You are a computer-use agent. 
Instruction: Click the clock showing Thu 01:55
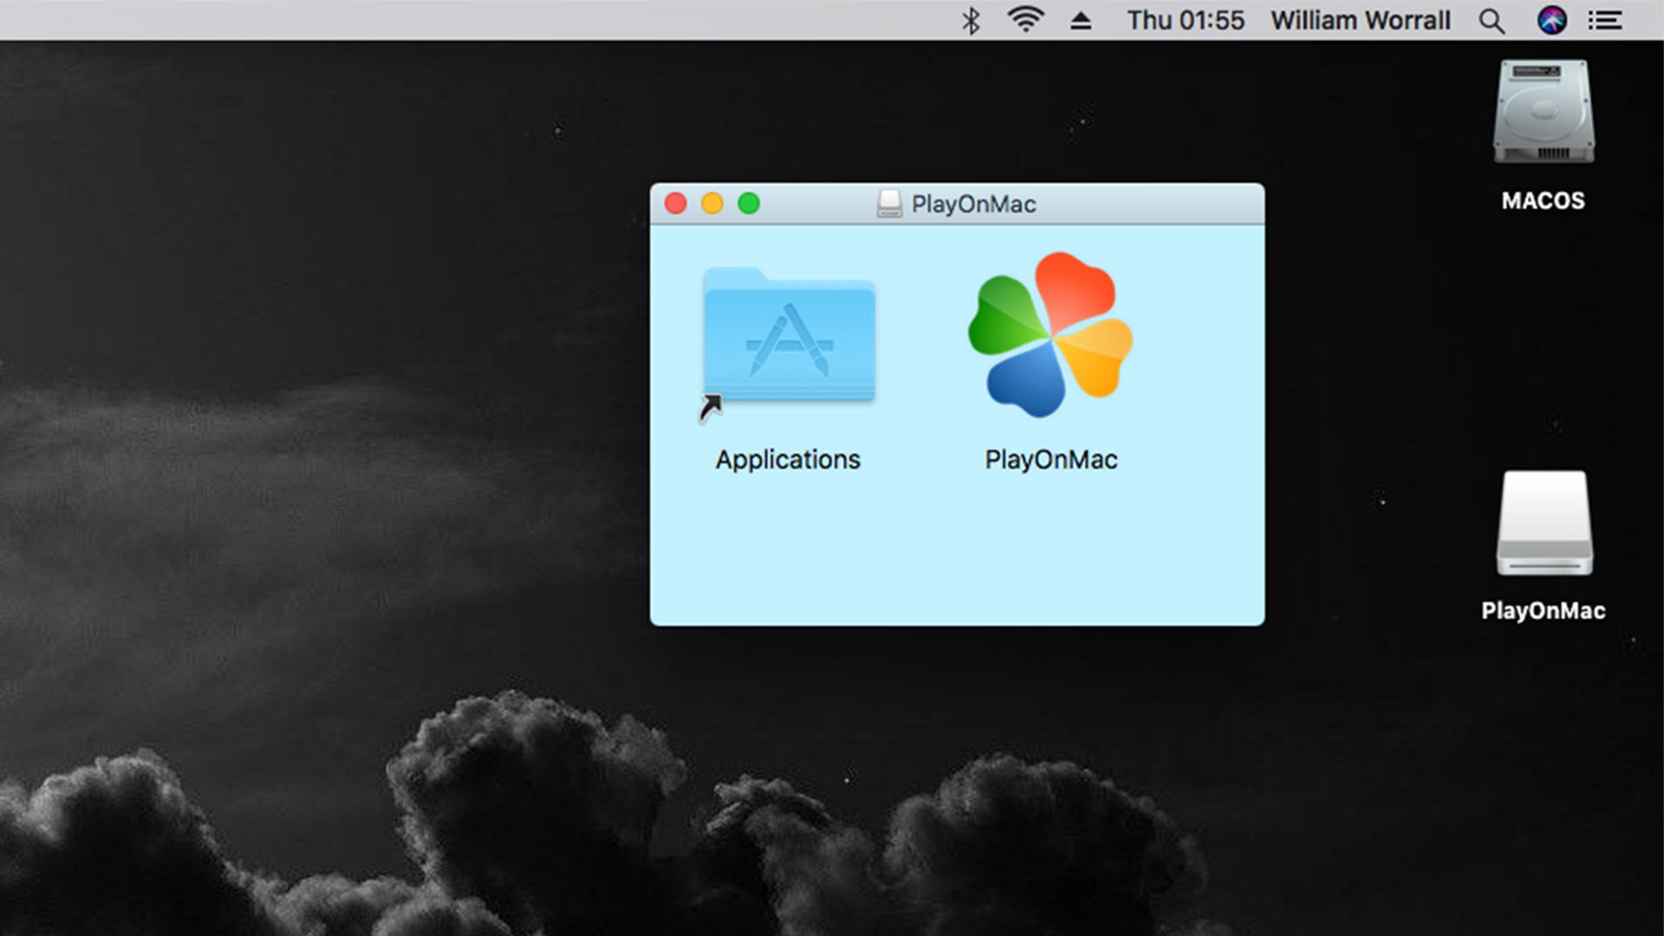tap(1186, 20)
